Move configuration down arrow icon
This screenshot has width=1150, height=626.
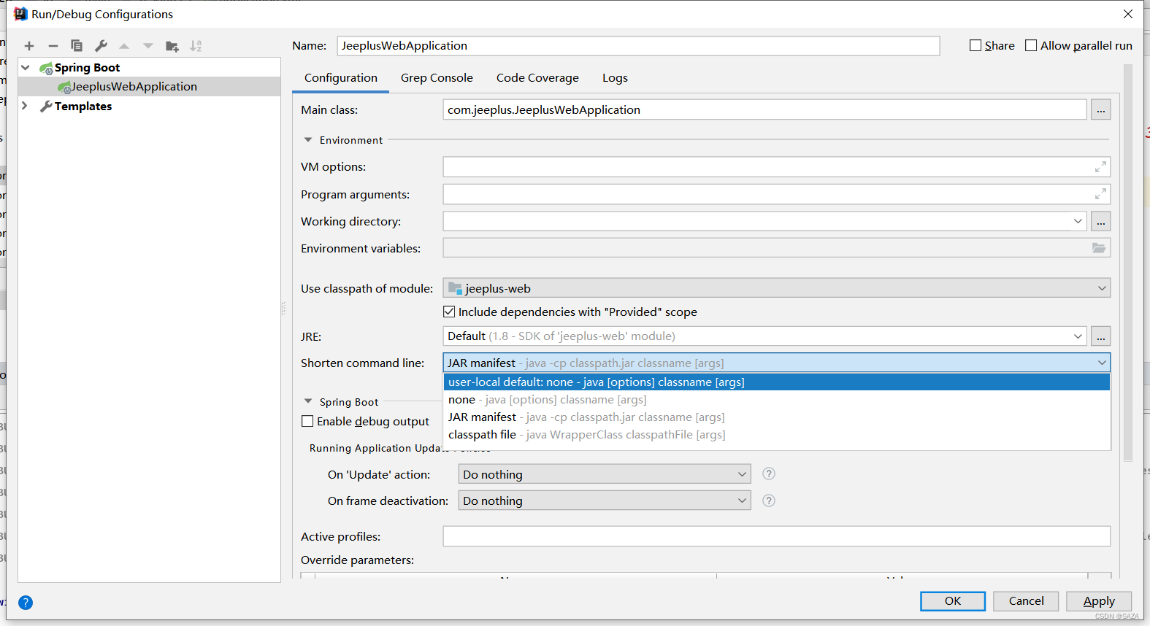(x=148, y=46)
